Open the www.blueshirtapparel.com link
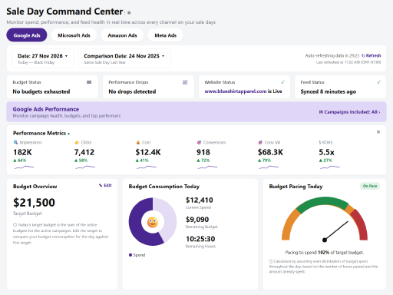This screenshot has width=393, height=295. [x=236, y=91]
